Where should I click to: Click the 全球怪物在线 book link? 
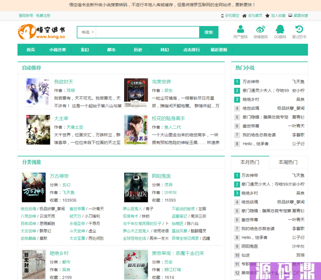tap(134, 238)
